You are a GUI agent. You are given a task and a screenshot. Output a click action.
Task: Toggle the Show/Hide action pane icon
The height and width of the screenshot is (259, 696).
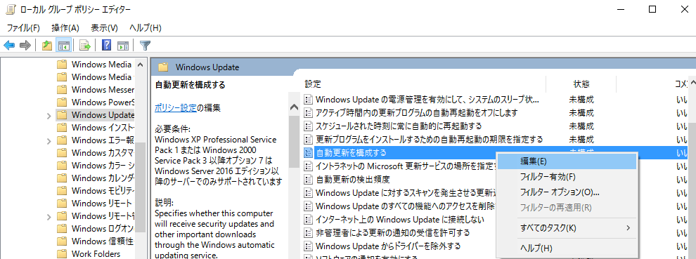click(123, 45)
